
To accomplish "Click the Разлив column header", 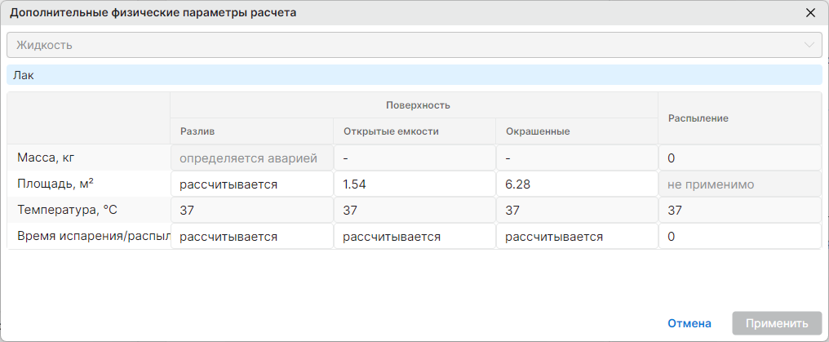I will coord(251,131).
